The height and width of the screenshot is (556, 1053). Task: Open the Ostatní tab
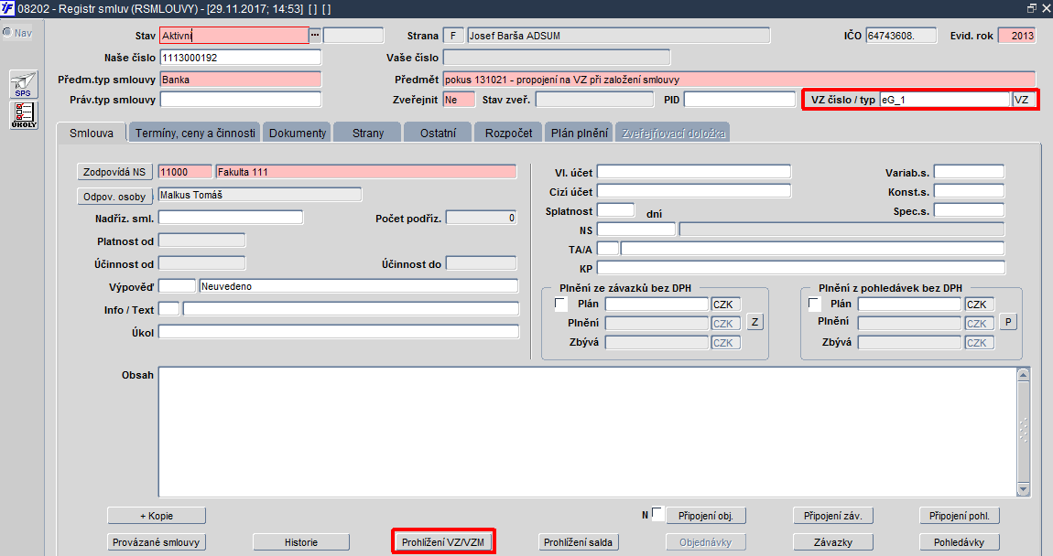[x=438, y=133]
